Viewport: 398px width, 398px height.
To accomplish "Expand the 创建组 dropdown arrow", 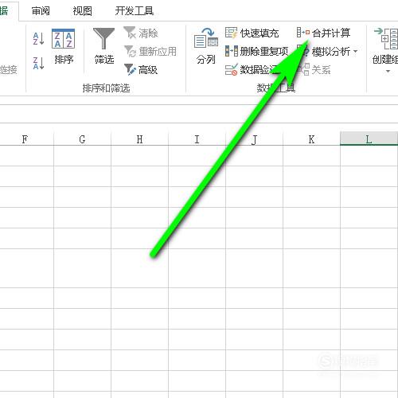I will [388, 72].
